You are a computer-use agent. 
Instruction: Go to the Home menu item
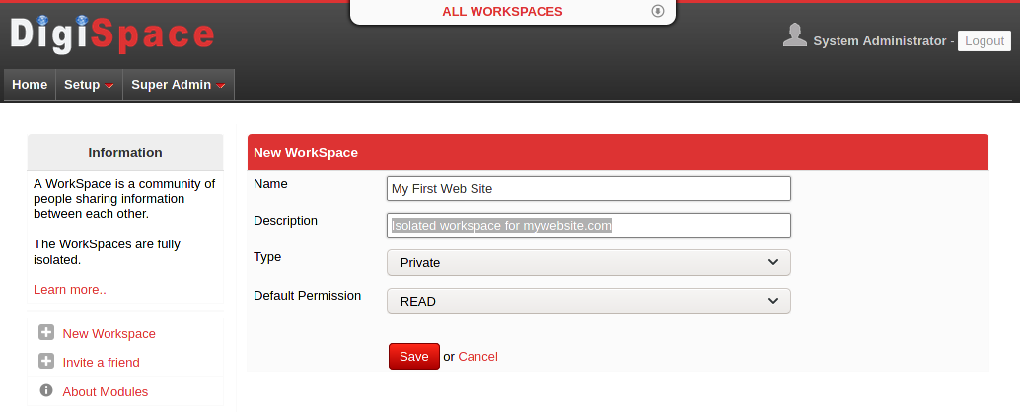(30, 85)
